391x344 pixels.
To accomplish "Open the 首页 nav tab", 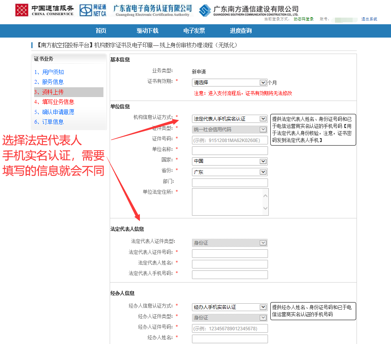I will [x=101, y=31].
